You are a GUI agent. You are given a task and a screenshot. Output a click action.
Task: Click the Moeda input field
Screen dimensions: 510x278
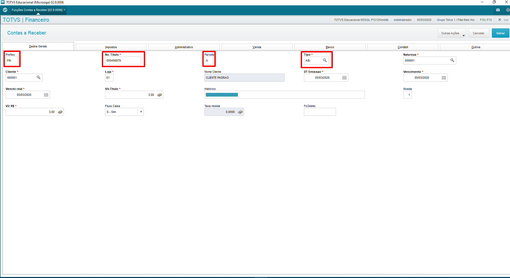coord(407,95)
